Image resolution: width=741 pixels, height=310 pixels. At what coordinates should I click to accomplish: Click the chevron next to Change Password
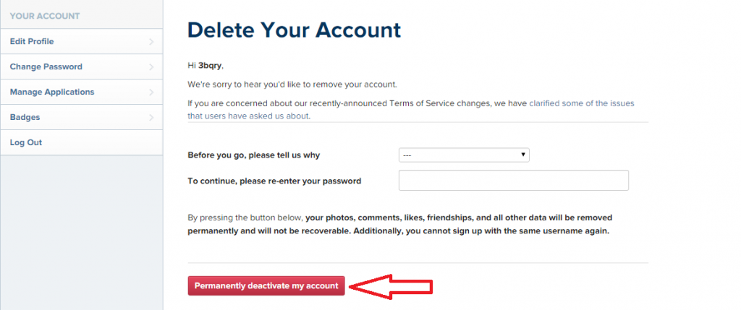pos(151,67)
